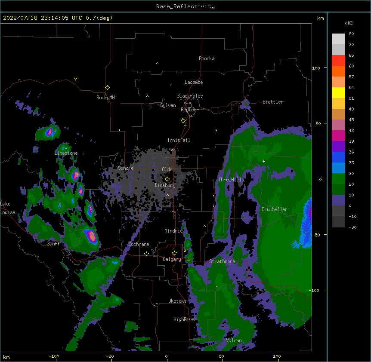Image resolution: width=371 pixels, height=362 pixels.
Task: Click the -10 value on the dBZ legend
Action: click(x=352, y=216)
